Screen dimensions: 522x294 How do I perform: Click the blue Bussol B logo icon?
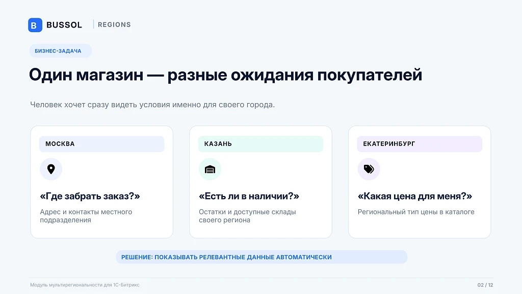pos(35,25)
